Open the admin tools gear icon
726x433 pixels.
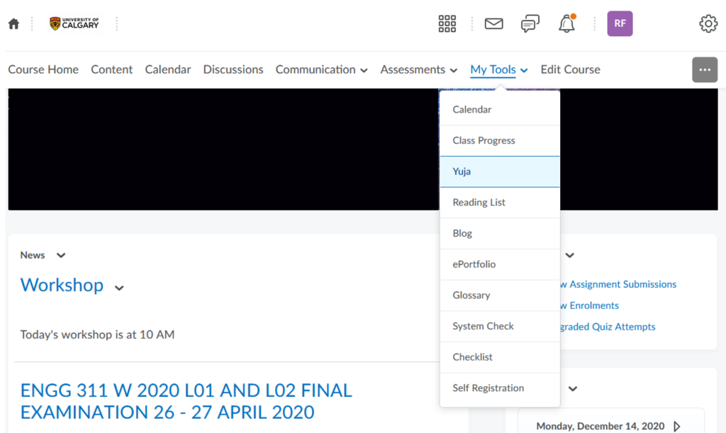pyautogui.click(x=708, y=23)
